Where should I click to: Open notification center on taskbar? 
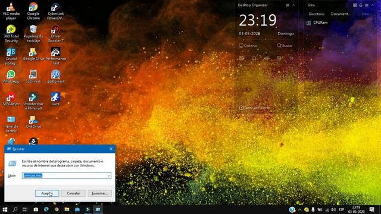[x=371, y=209]
